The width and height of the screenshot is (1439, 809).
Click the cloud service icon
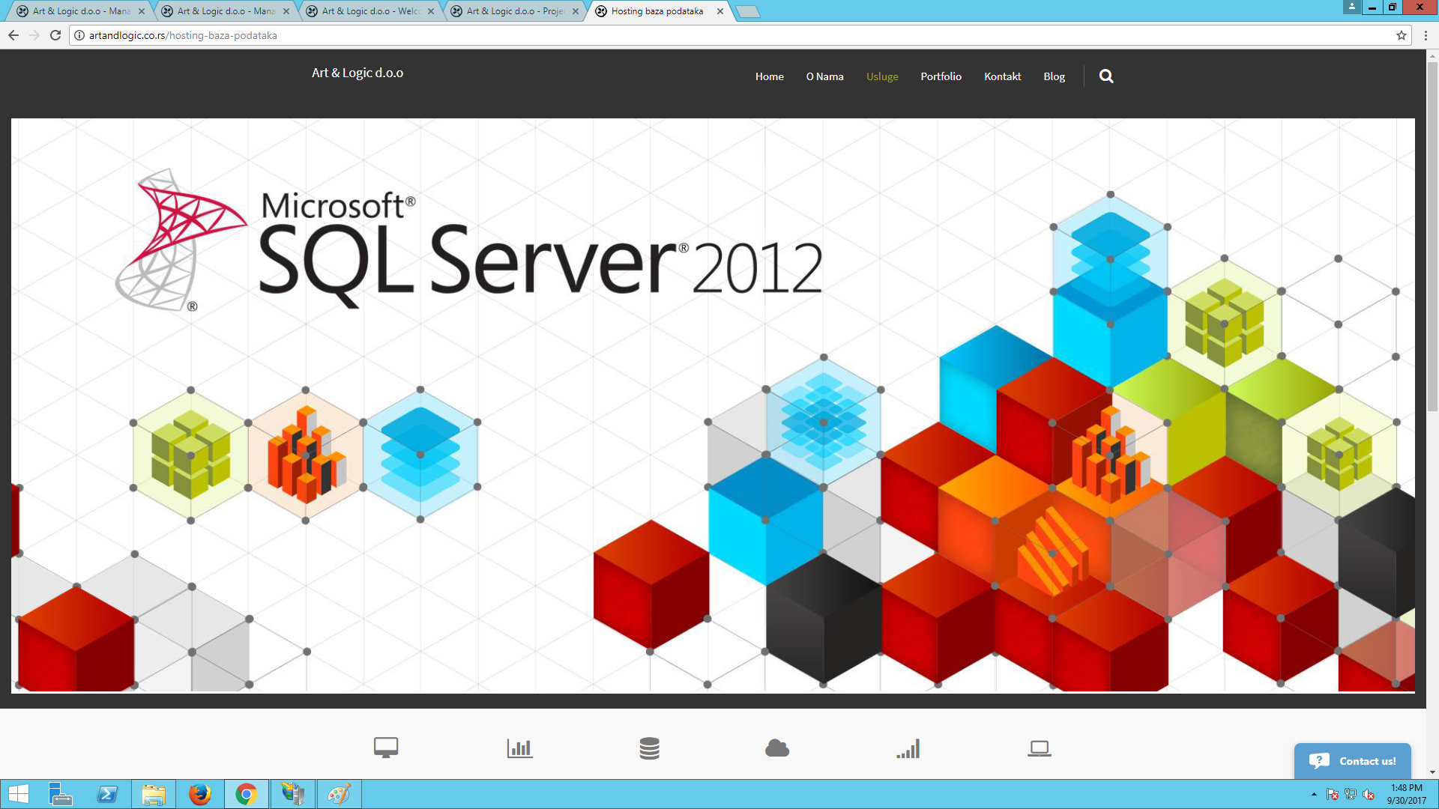(x=777, y=748)
